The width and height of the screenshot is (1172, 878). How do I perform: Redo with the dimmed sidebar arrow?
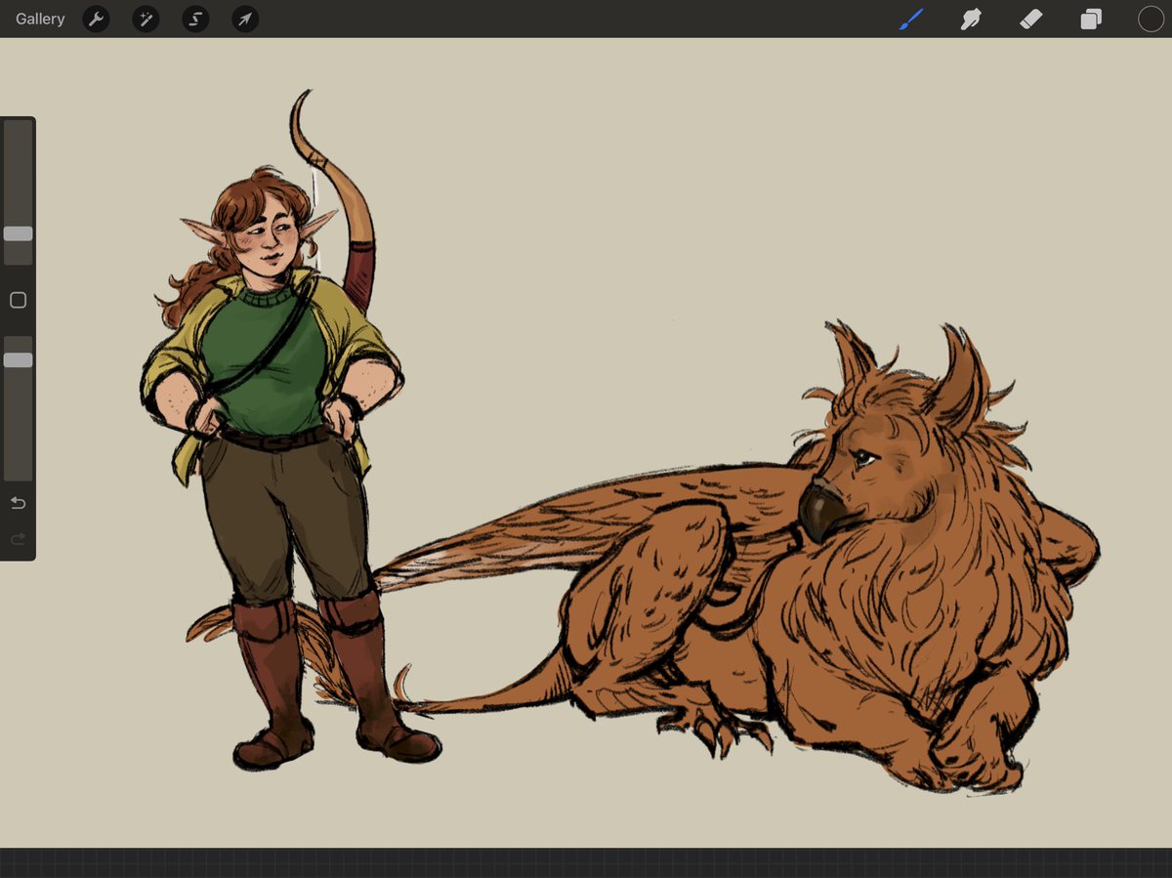click(x=18, y=539)
